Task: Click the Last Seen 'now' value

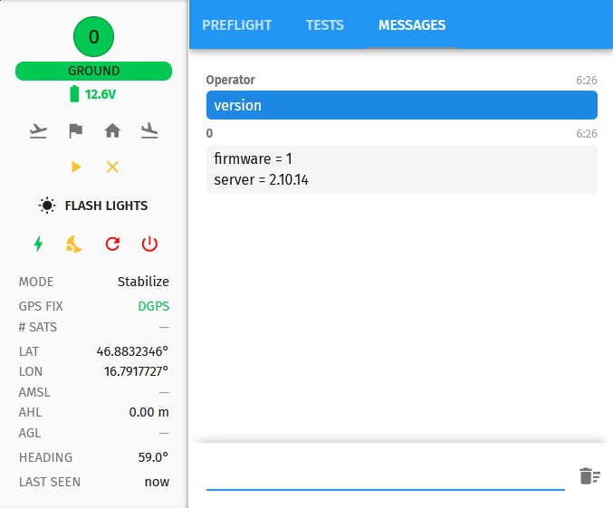Action: 157,482
